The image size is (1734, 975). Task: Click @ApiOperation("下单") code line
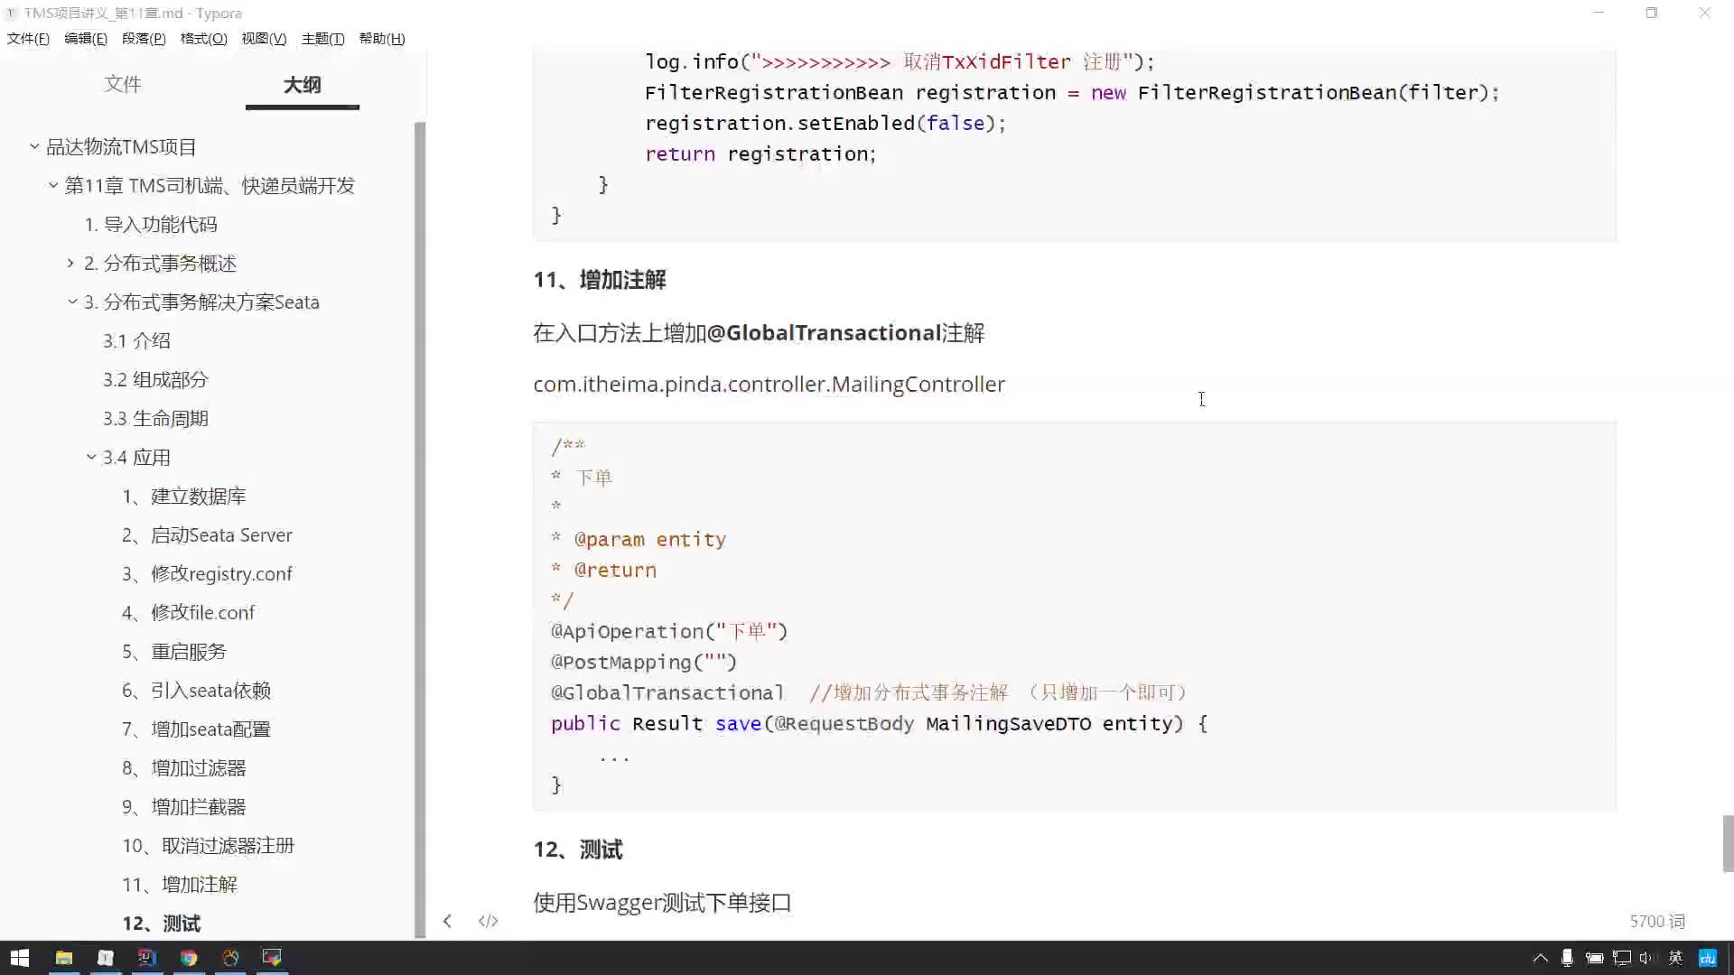669,631
